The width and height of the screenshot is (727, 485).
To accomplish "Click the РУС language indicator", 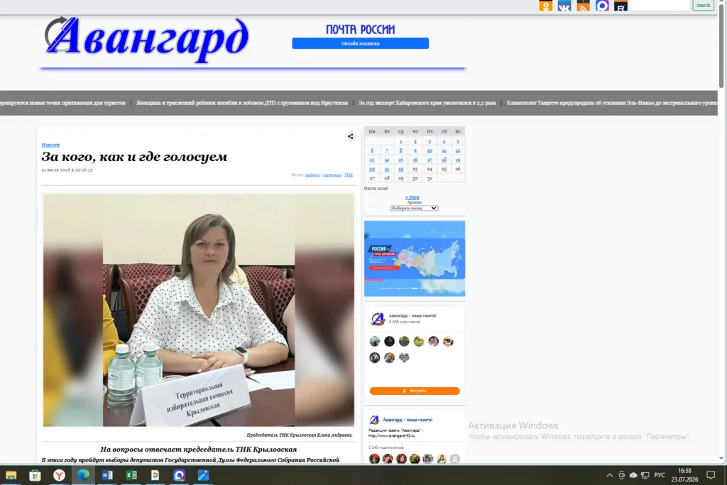I will [x=660, y=475].
